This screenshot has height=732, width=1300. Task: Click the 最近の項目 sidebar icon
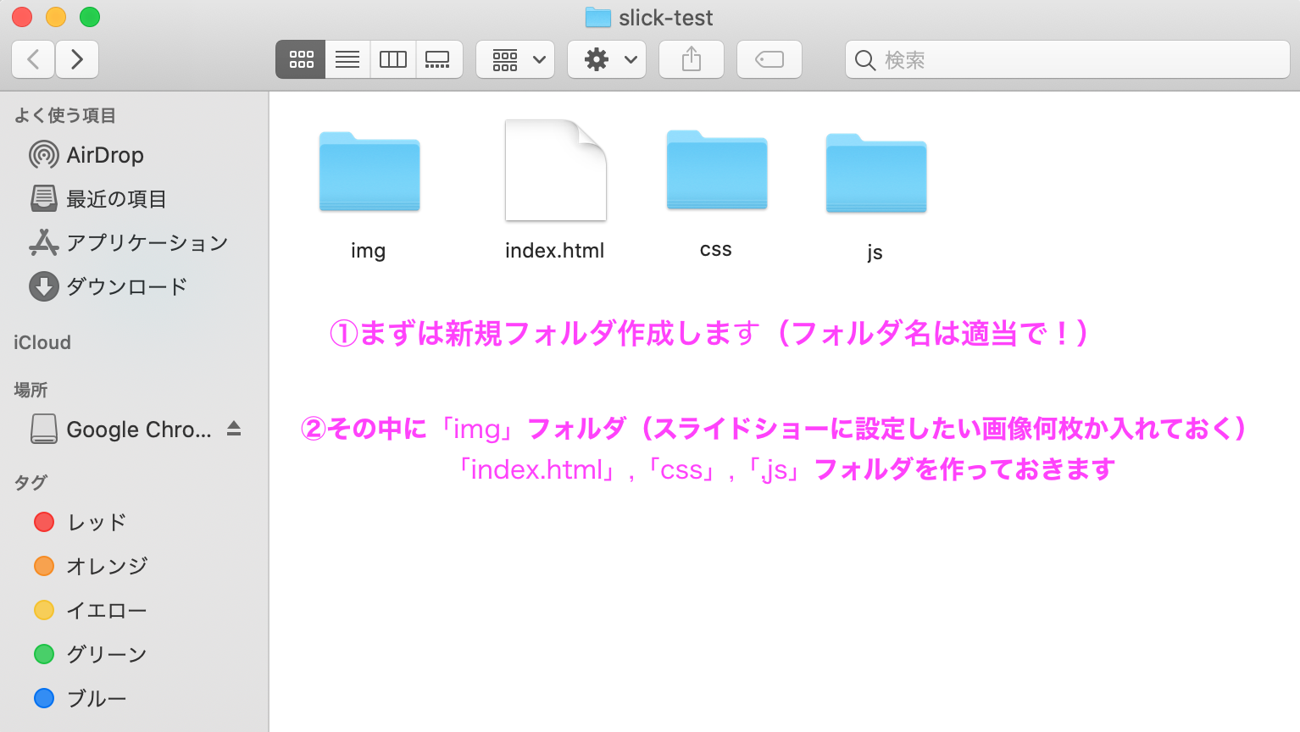tap(44, 198)
